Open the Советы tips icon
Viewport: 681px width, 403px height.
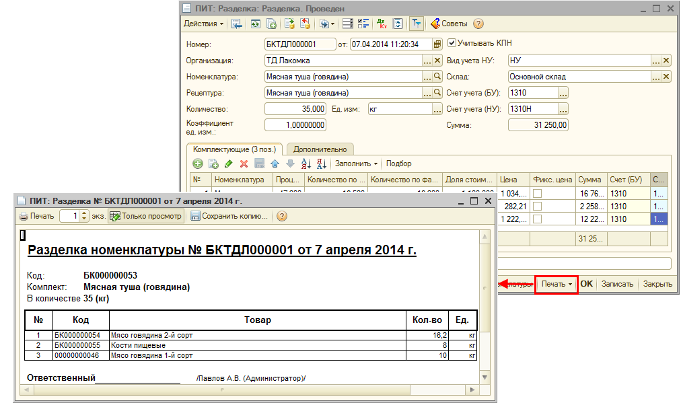pos(435,24)
